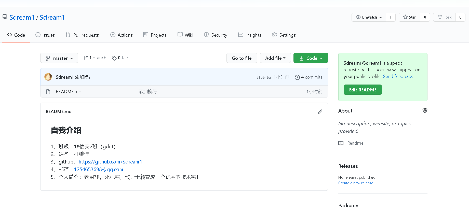The width and height of the screenshot is (469, 207).
Task: Click the Releases section heading
Action: click(348, 166)
